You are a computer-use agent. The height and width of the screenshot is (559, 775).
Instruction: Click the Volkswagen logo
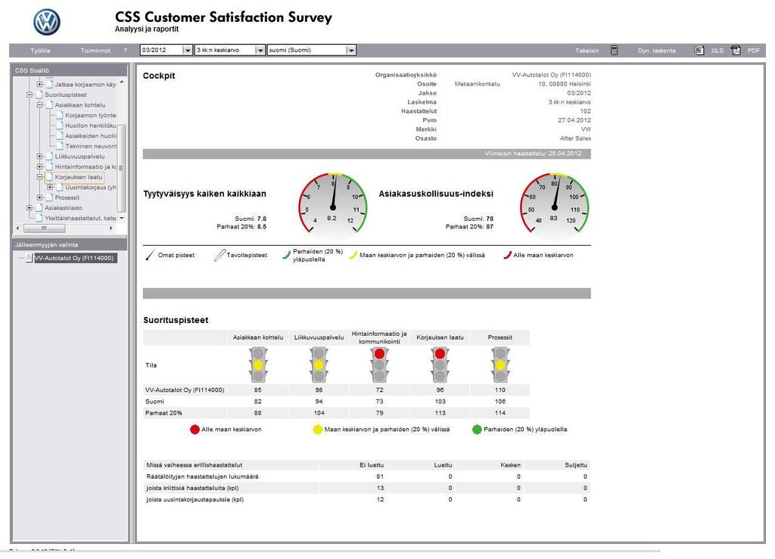click(47, 22)
